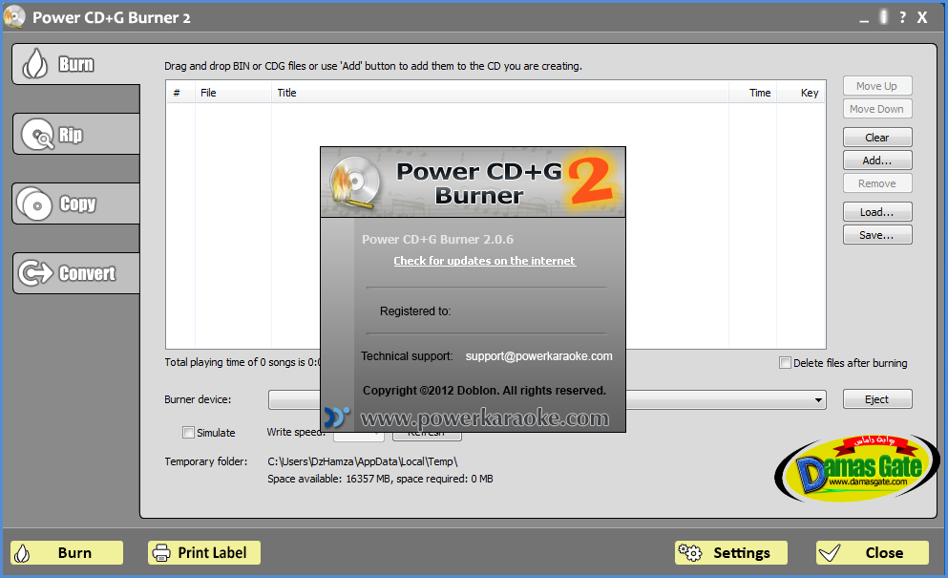The width and height of the screenshot is (948, 578).
Task: Click the app CD icon in title bar
Action: (14, 16)
